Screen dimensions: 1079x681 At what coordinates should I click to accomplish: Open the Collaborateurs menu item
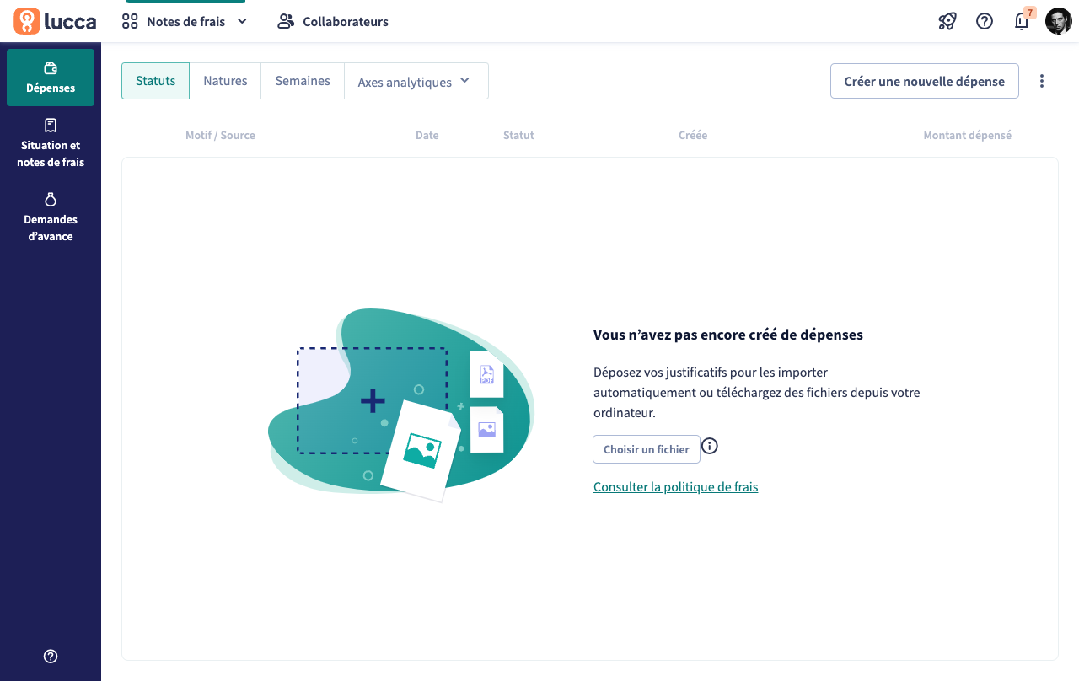pos(333,22)
